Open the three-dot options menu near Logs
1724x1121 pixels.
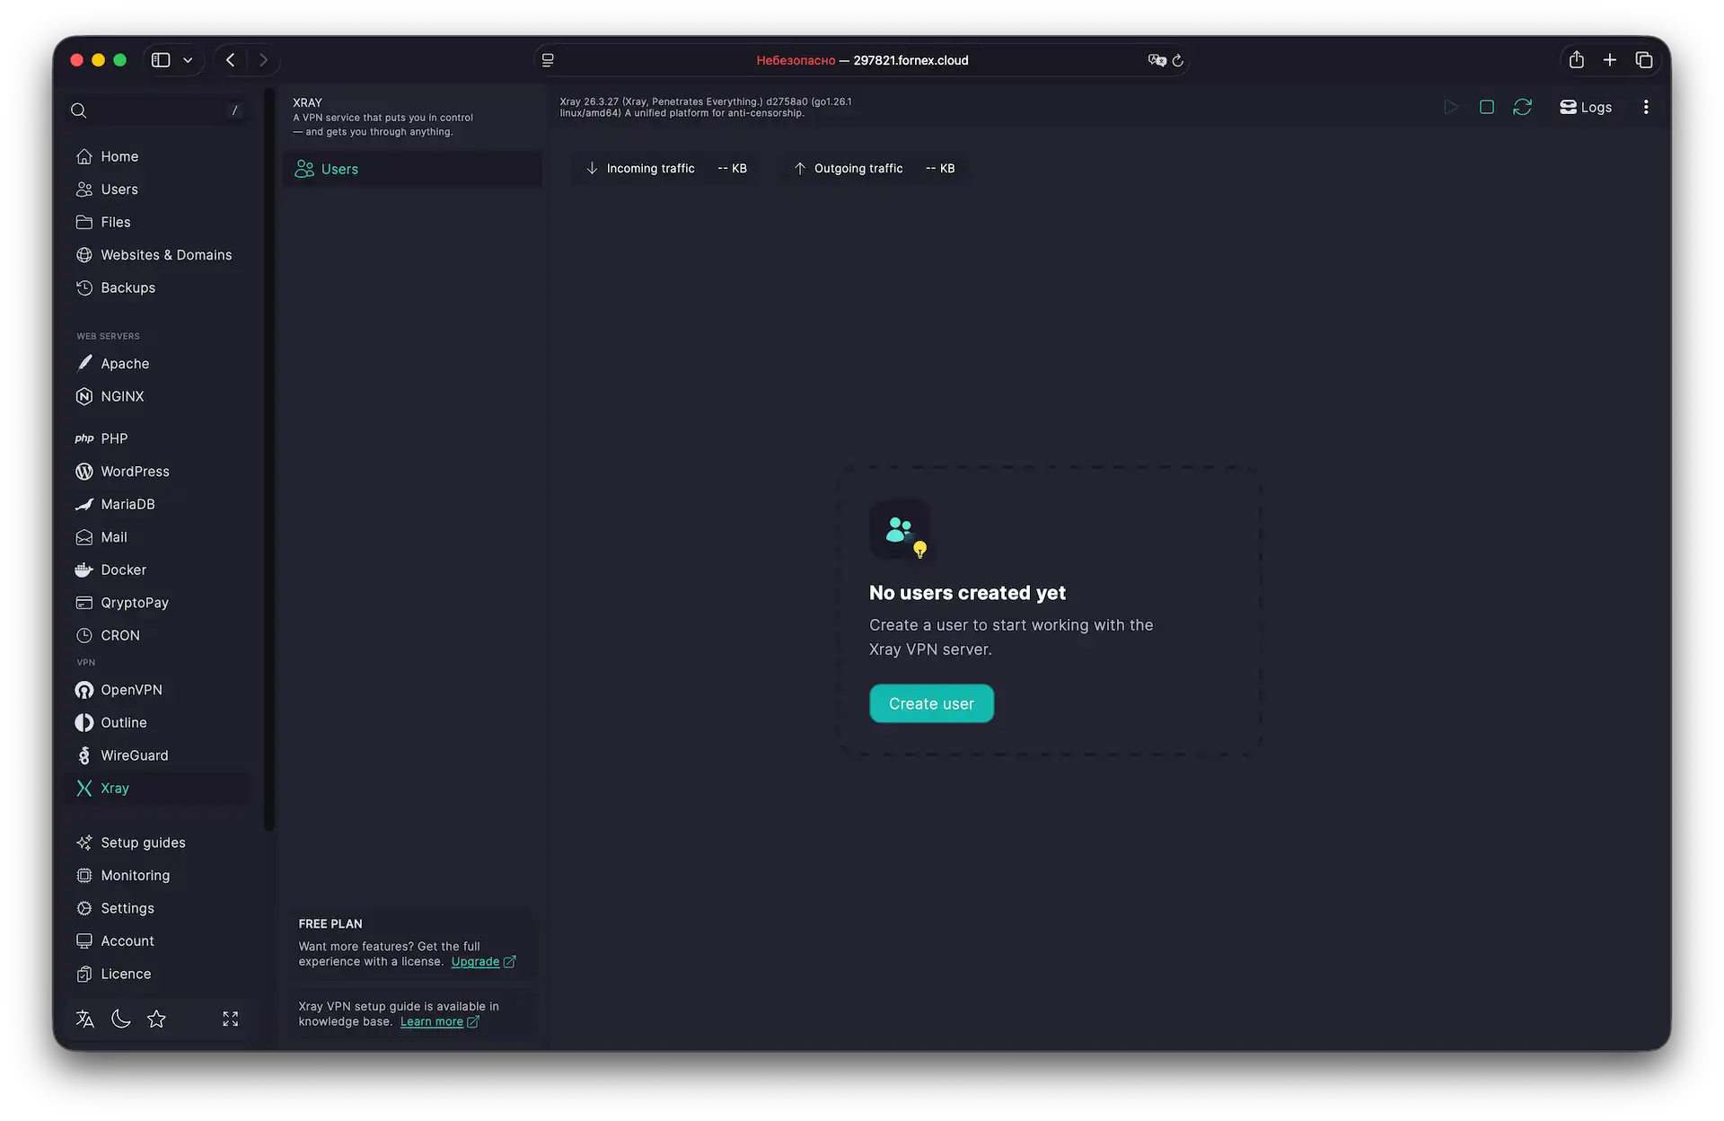pyautogui.click(x=1646, y=106)
